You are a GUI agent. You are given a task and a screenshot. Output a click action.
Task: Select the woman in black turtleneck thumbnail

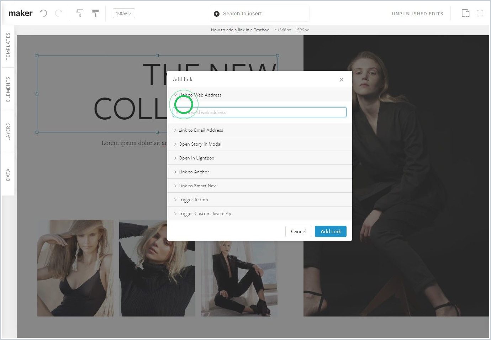click(x=157, y=268)
